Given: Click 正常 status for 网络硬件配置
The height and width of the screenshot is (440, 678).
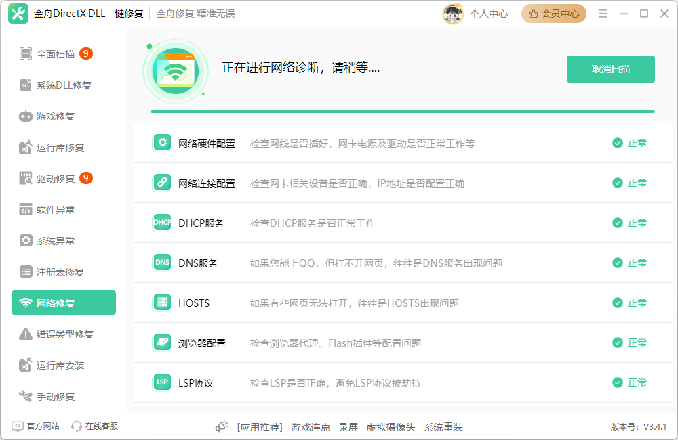Looking at the screenshot, I should coord(637,143).
